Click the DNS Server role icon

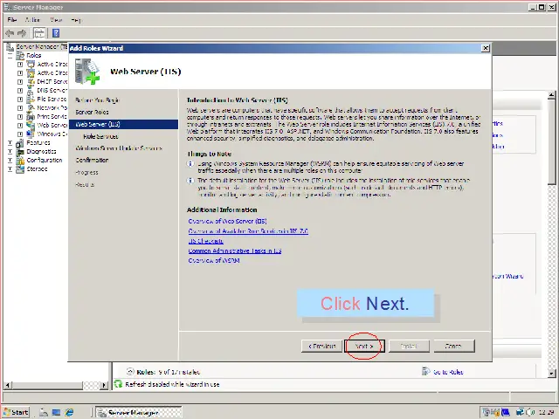[x=31, y=91]
